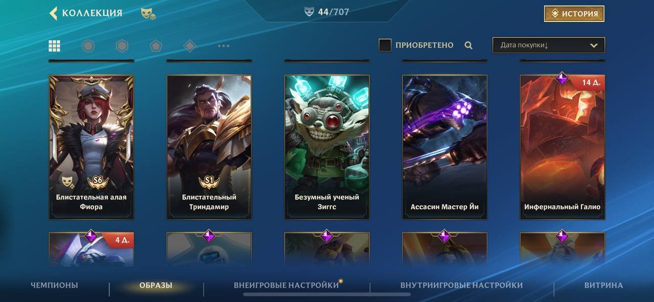
Task: Open the Внеигровые настройки tab
Action: (x=286, y=285)
